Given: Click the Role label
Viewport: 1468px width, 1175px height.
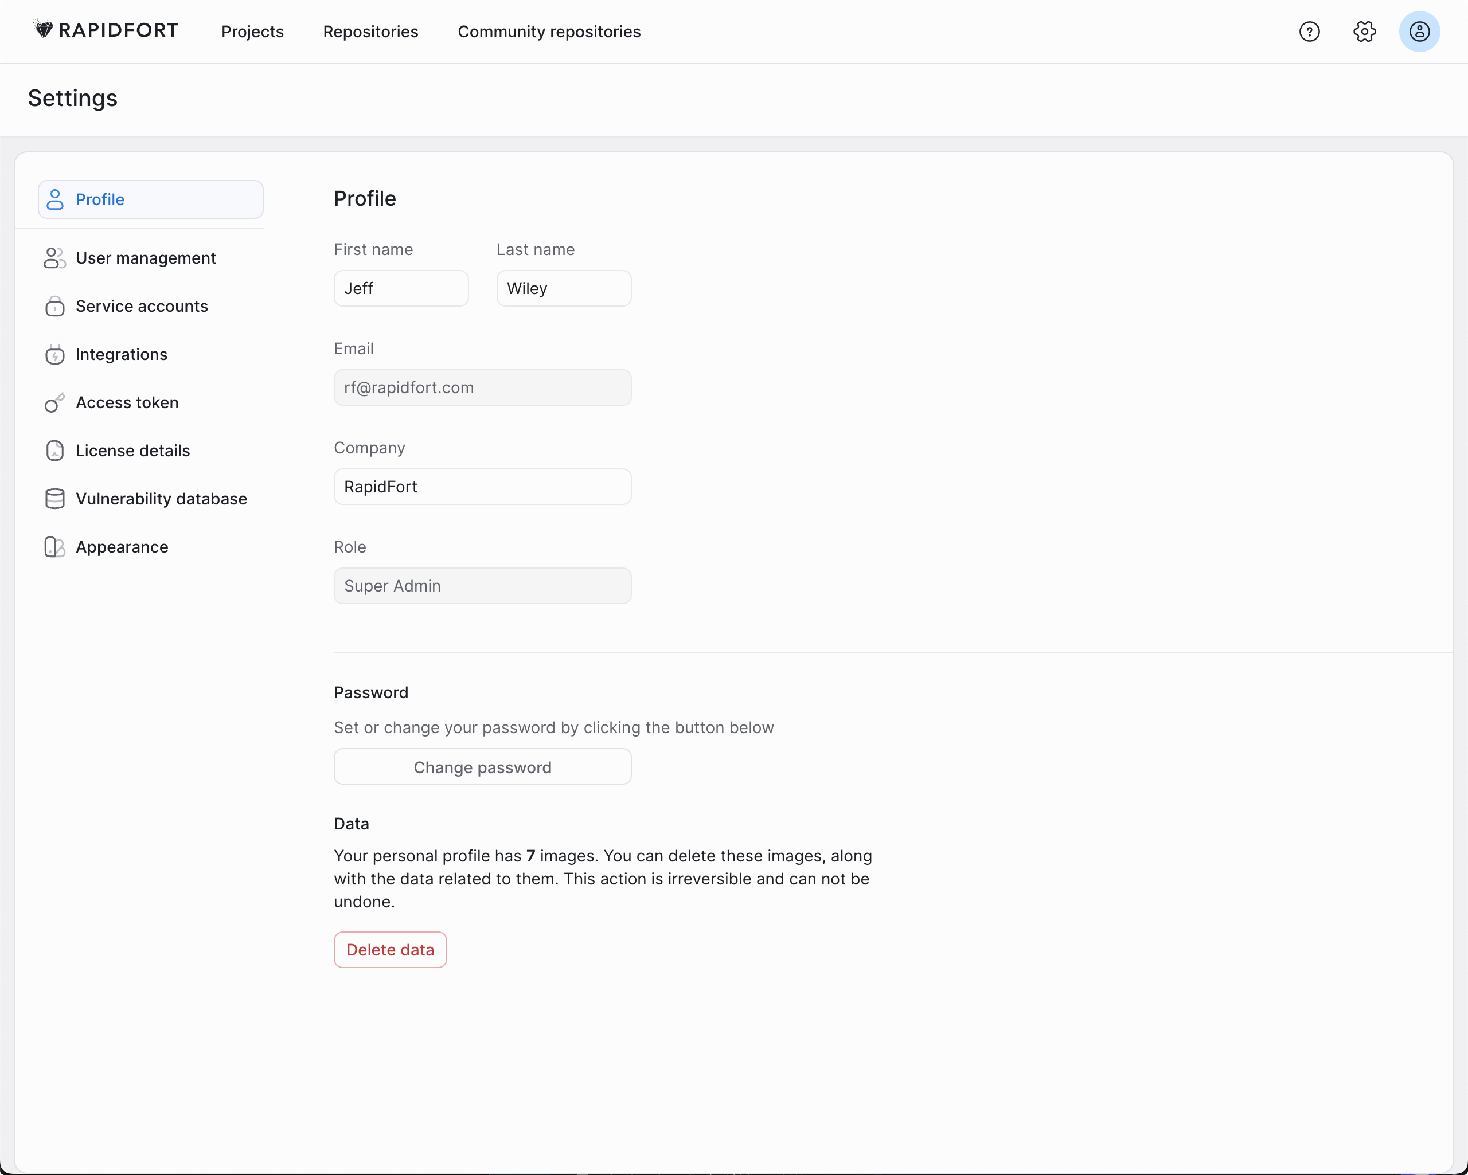Looking at the screenshot, I should [x=349, y=547].
